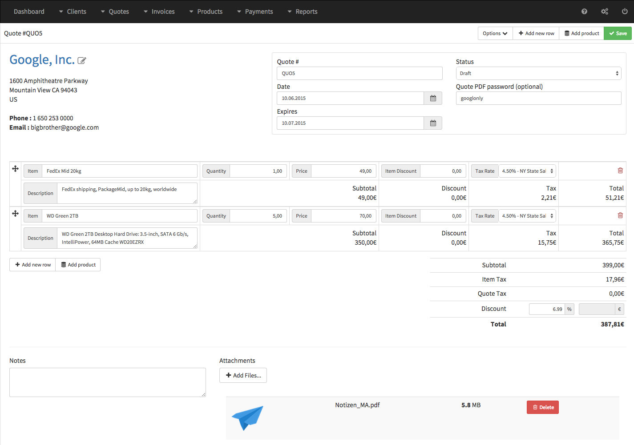Open the Options dropdown button
This screenshot has width=634, height=445.
[x=495, y=33]
